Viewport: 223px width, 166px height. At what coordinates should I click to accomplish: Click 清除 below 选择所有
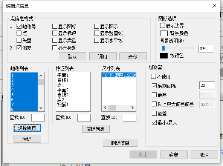coord(27,138)
